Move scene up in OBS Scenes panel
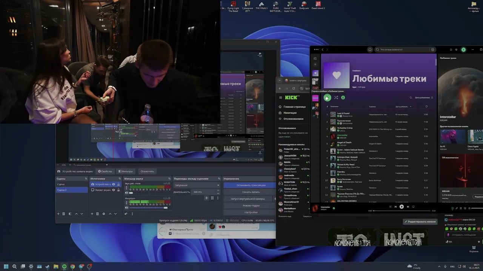This screenshot has height=271, width=483. click(76, 214)
